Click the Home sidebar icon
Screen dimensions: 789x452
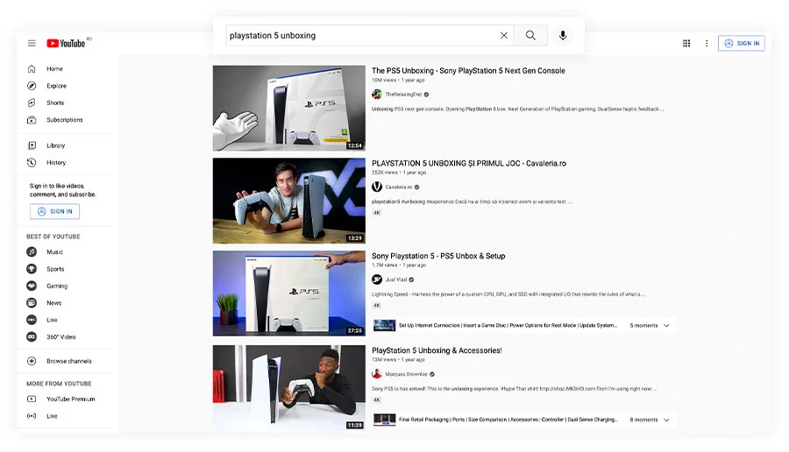(32, 69)
